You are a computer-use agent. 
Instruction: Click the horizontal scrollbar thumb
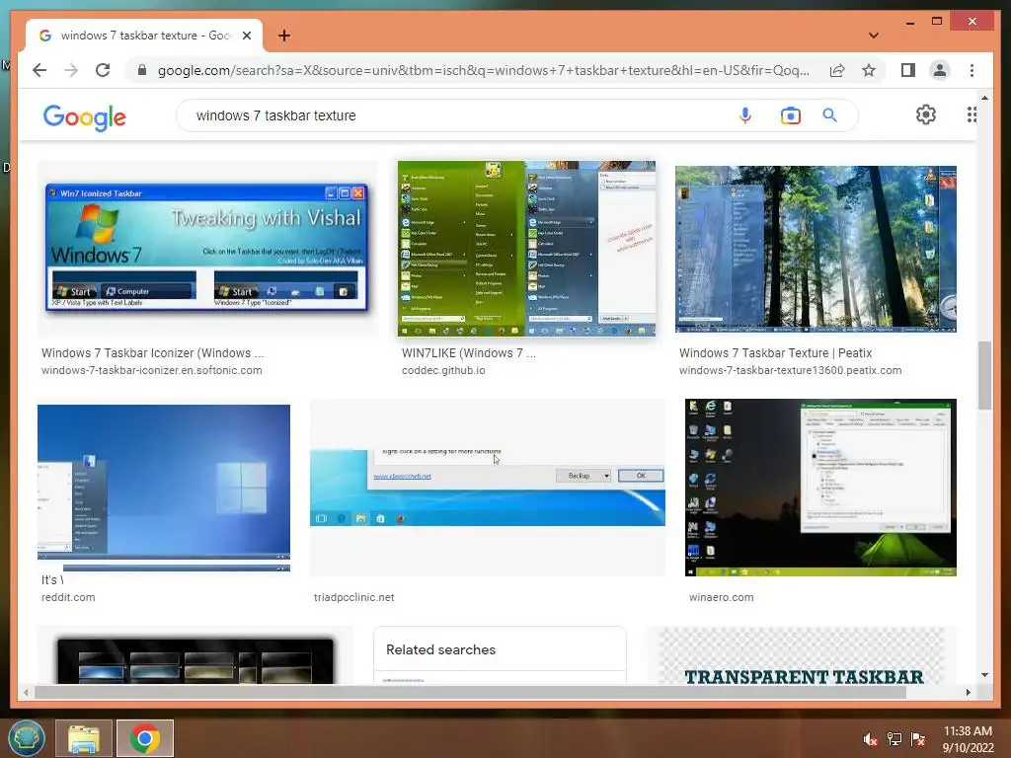pos(470,692)
